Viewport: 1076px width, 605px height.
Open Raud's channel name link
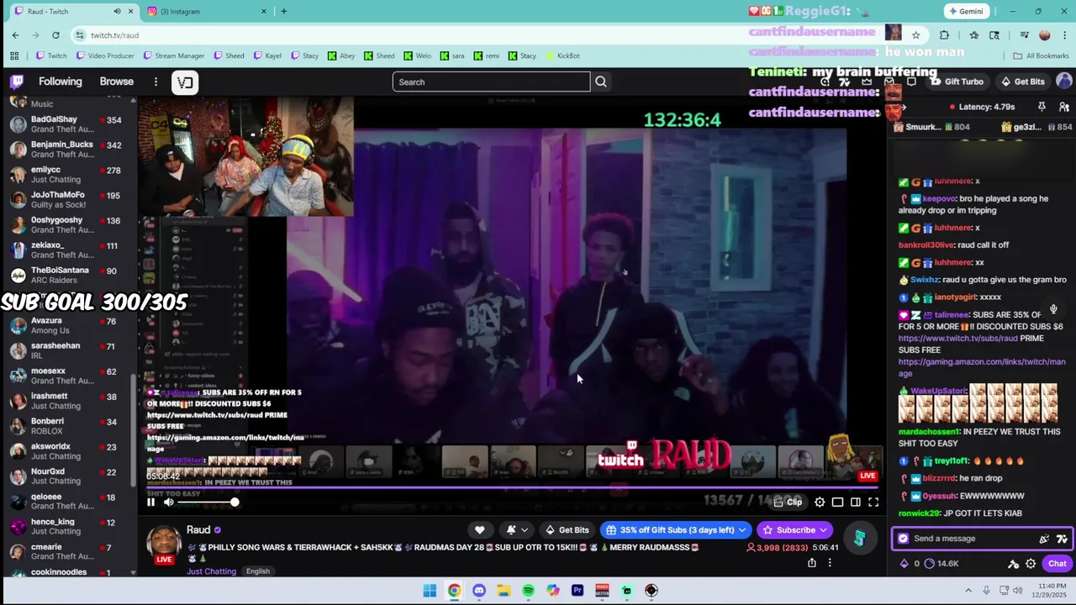coord(198,530)
